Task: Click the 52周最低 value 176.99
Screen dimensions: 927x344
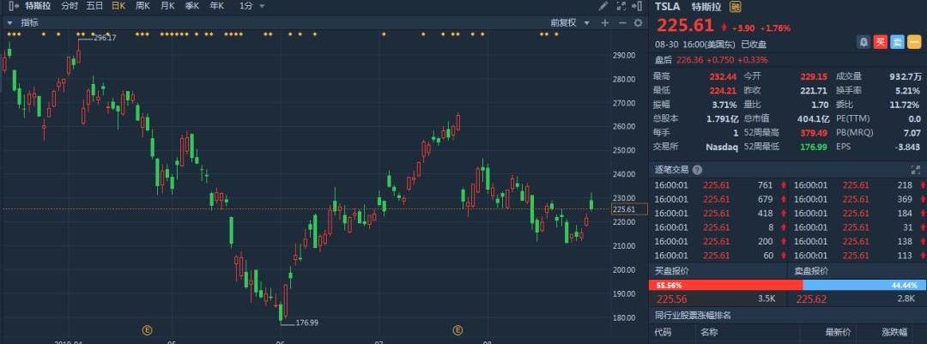Action: 814,147
